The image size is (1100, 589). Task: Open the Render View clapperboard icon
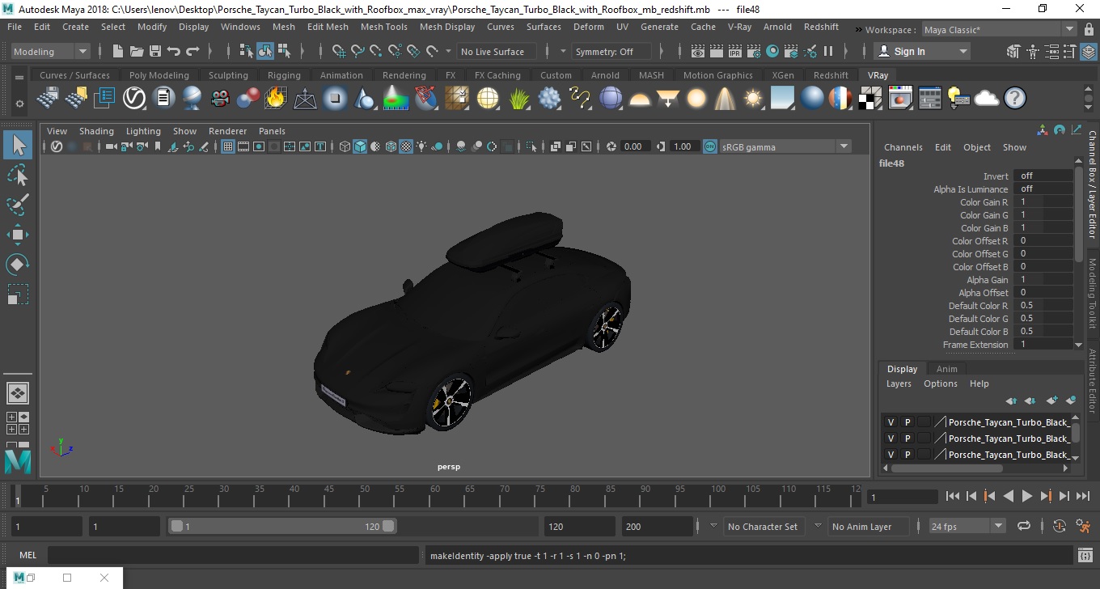[698, 51]
